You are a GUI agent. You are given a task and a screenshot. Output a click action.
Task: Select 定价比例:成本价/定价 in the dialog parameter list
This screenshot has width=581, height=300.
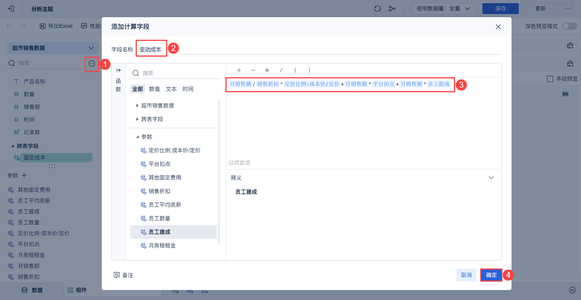[174, 150]
